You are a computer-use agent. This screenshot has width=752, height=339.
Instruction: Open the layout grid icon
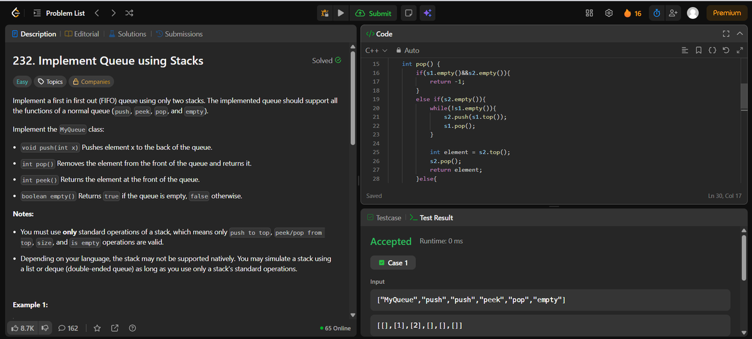[x=590, y=13]
